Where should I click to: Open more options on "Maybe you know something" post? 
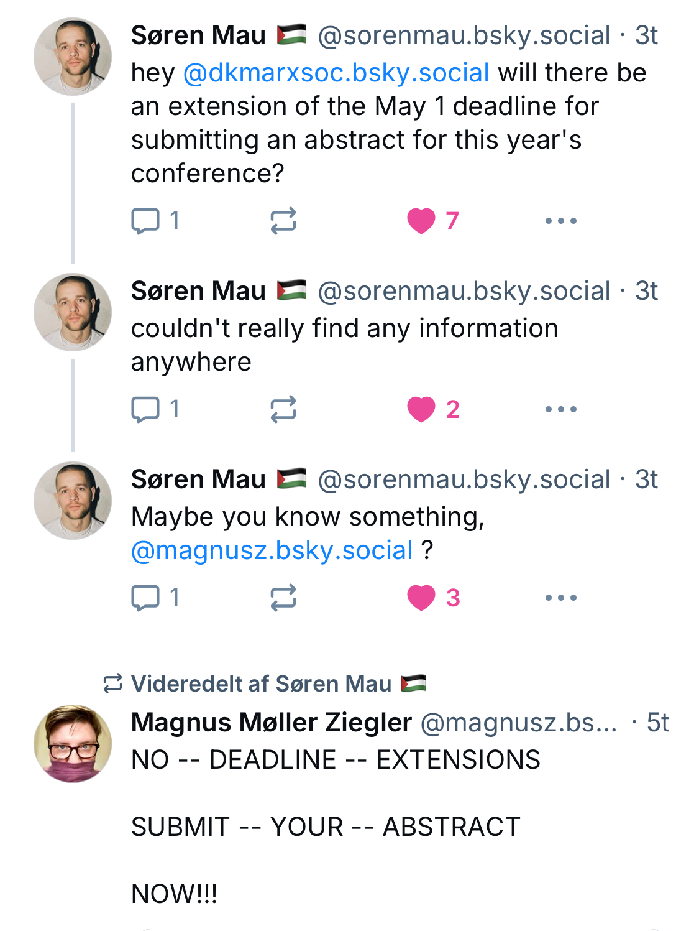tap(560, 598)
